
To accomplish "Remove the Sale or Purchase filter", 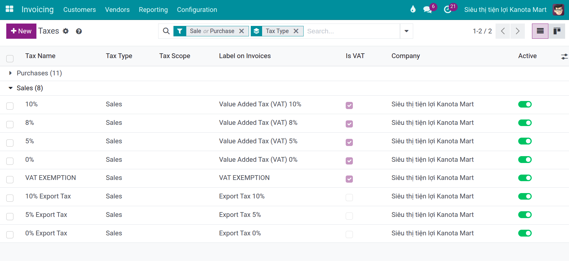I will click(242, 31).
